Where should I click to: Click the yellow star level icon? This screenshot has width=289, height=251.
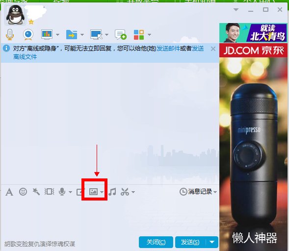[x=31, y=22]
